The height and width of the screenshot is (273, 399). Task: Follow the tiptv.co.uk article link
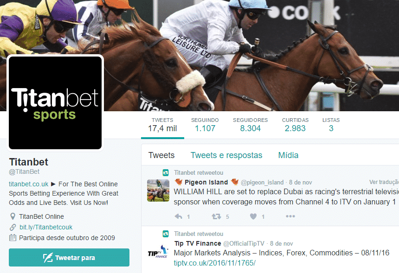pyautogui.click(x=214, y=263)
